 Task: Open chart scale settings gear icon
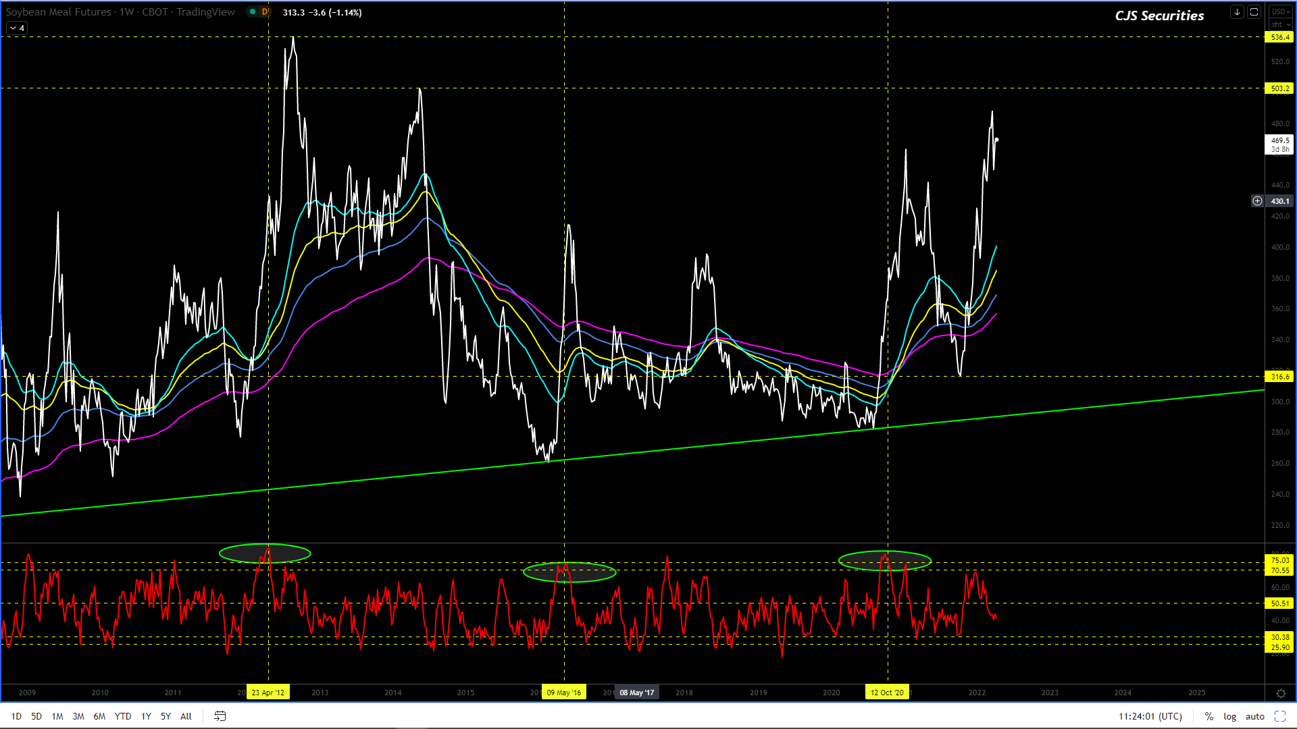pyautogui.click(x=1281, y=693)
